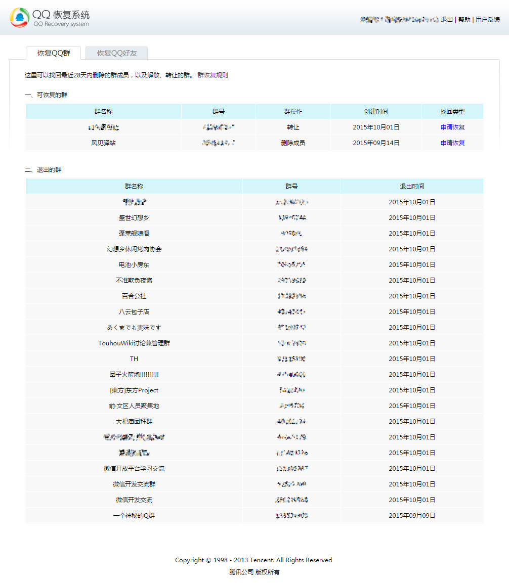The image size is (509, 583).
Task: Select the 不准欺负夜酱 group row
Action: click(254, 280)
